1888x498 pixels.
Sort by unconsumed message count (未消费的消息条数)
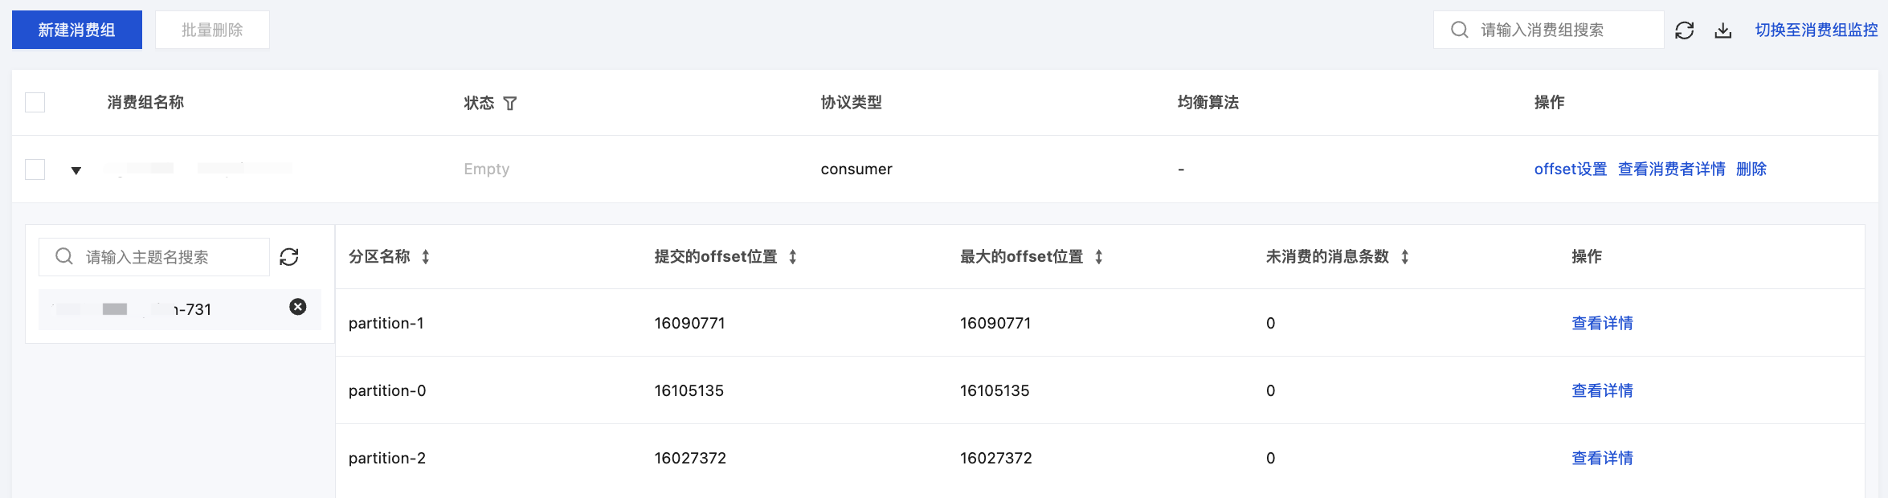click(1404, 257)
